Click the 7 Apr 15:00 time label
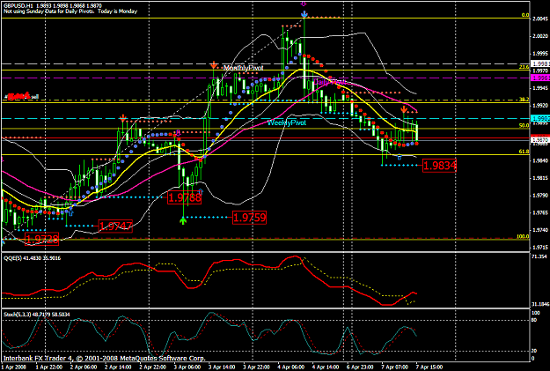The width and height of the screenshot is (550, 371). click(x=429, y=367)
